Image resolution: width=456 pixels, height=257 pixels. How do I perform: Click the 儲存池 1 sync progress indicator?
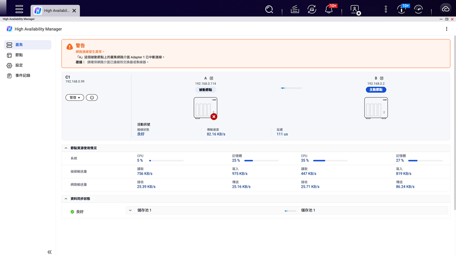tap(290, 211)
